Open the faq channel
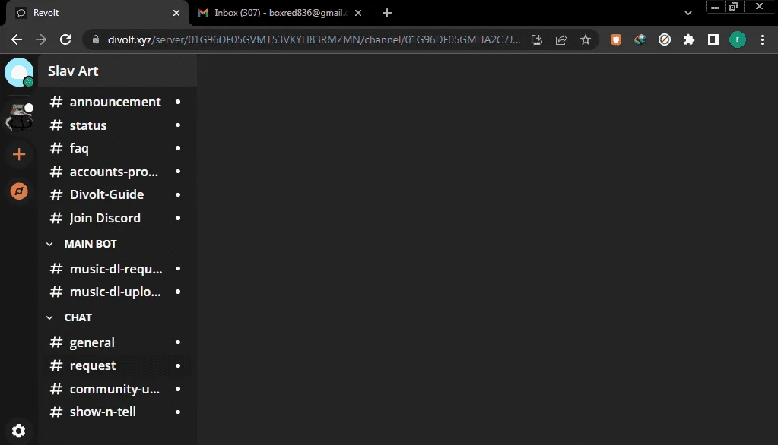The width and height of the screenshot is (778, 445). (117, 148)
